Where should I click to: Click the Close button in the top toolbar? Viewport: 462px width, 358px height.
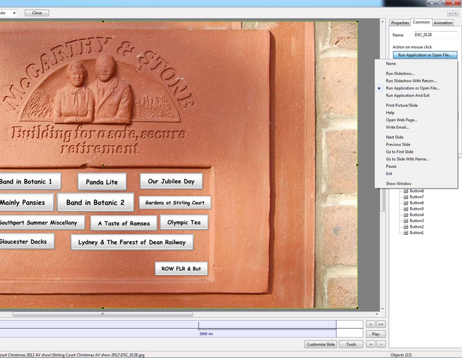[37, 13]
